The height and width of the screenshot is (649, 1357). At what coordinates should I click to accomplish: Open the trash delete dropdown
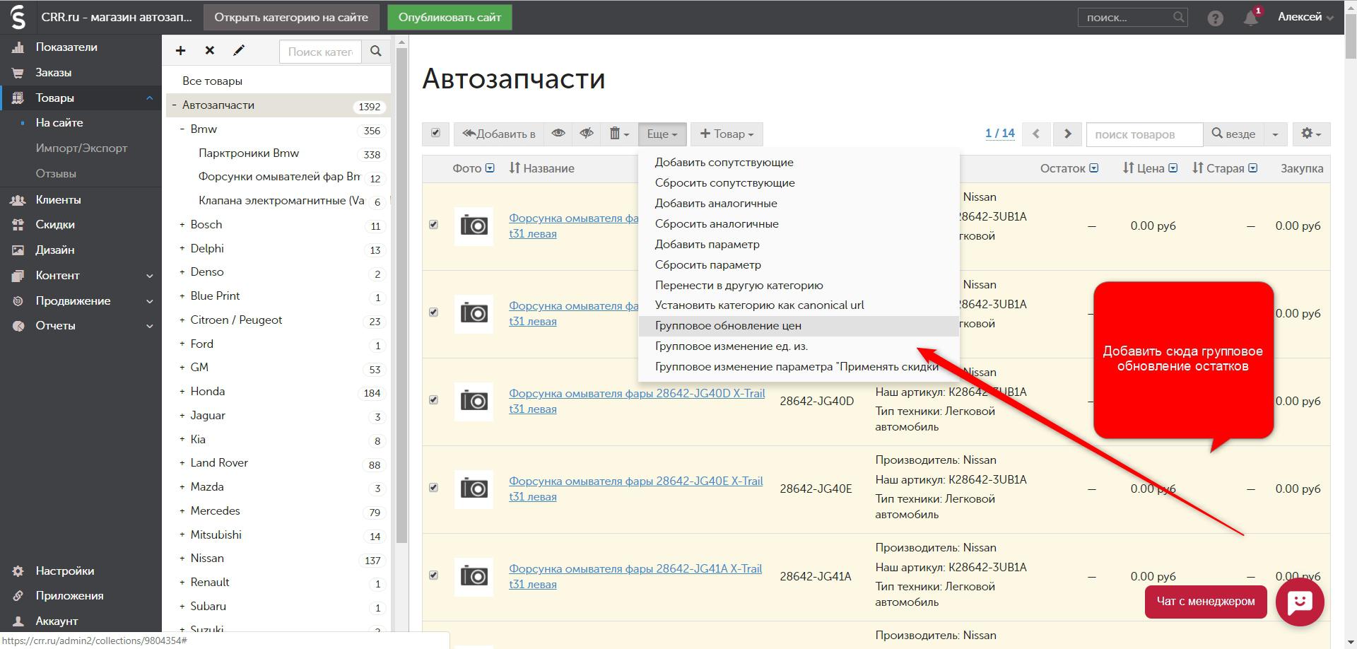(619, 134)
